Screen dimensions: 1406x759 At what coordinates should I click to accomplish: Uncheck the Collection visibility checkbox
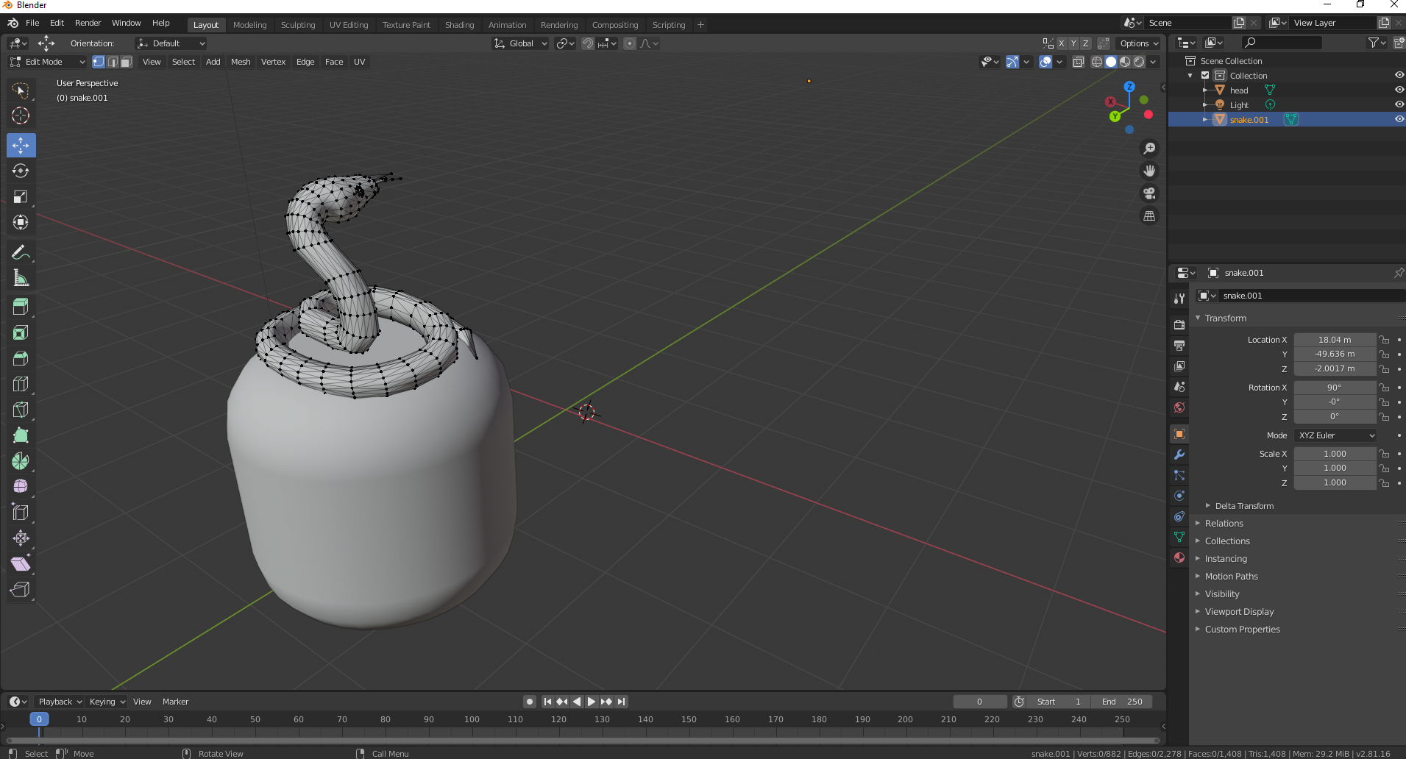pyautogui.click(x=1205, y=75)
